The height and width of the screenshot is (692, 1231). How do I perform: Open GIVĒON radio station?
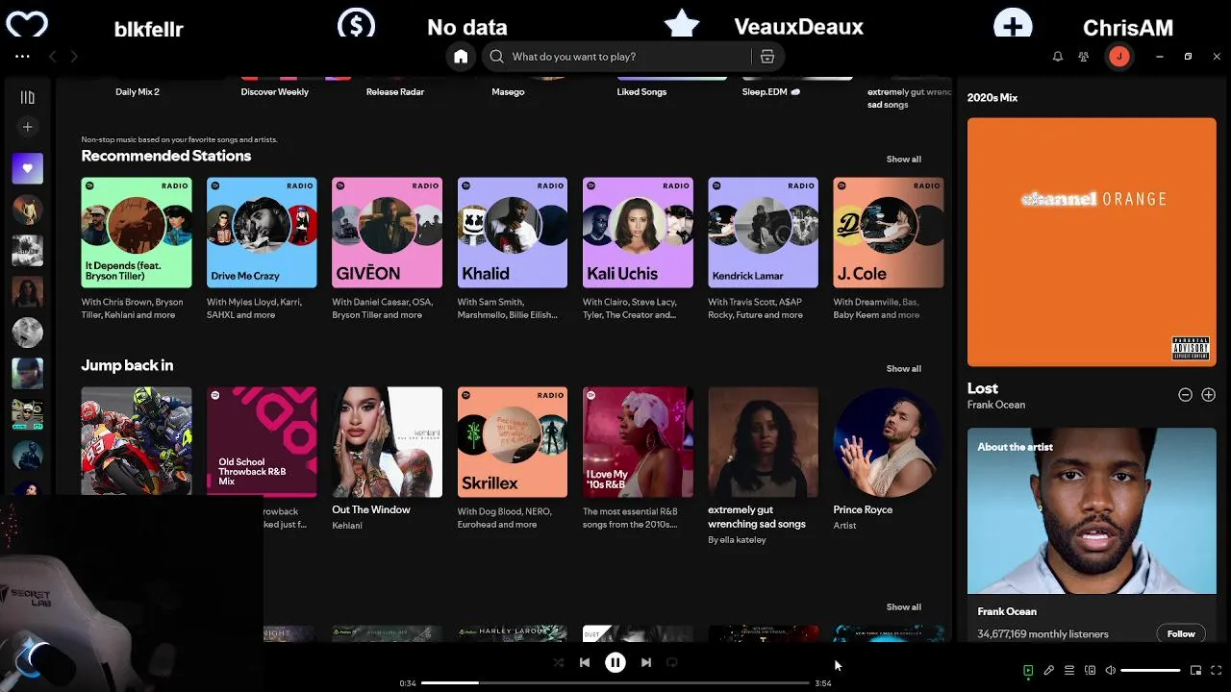tap(387, 233)
